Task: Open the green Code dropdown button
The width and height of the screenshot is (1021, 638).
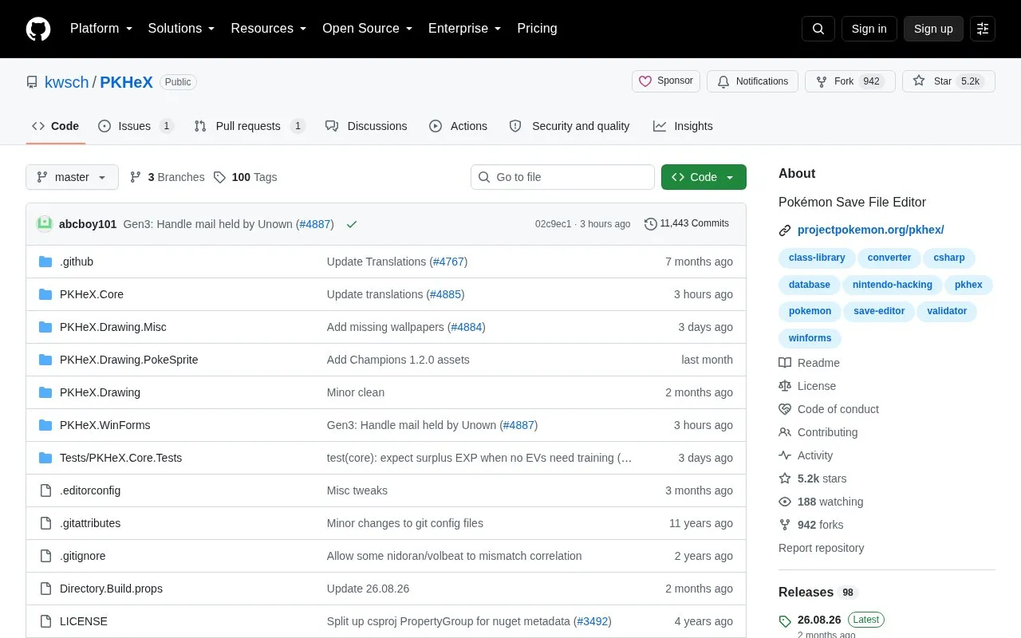Action: click(704, 177)
